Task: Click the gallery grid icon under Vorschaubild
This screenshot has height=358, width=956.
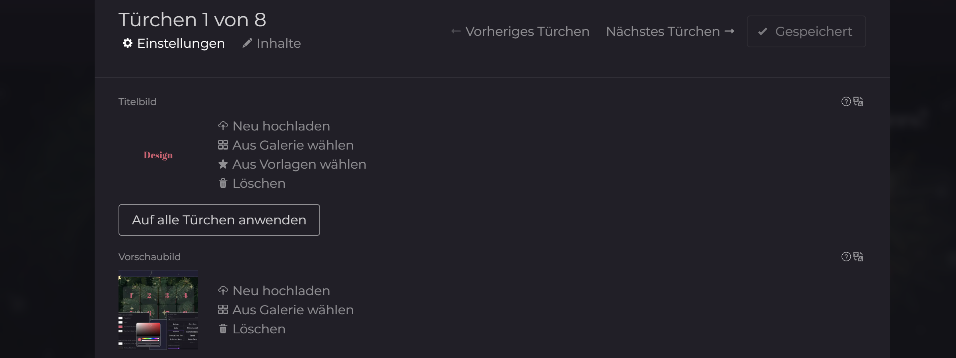Action: tap(223, 310)
